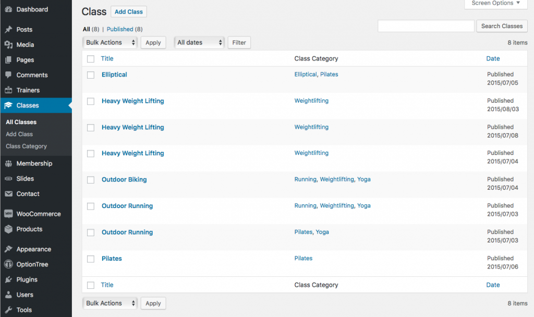Click the search classes input field

(x=426, y=26)
